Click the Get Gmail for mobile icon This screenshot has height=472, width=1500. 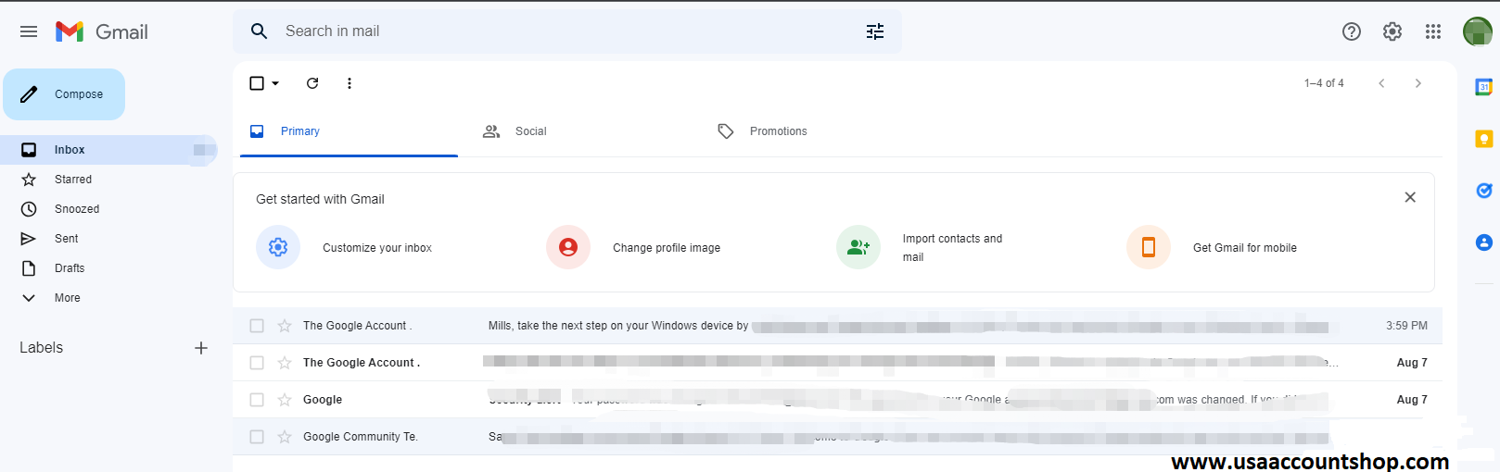pyautogui.click(x=1149, y=247)
